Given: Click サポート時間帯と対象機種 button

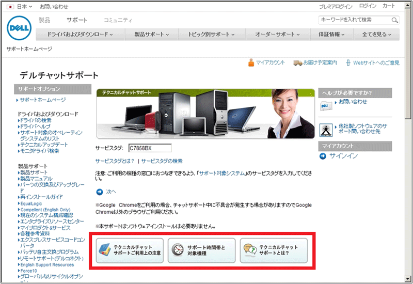Looking at the screenshot, I should 201,250.
